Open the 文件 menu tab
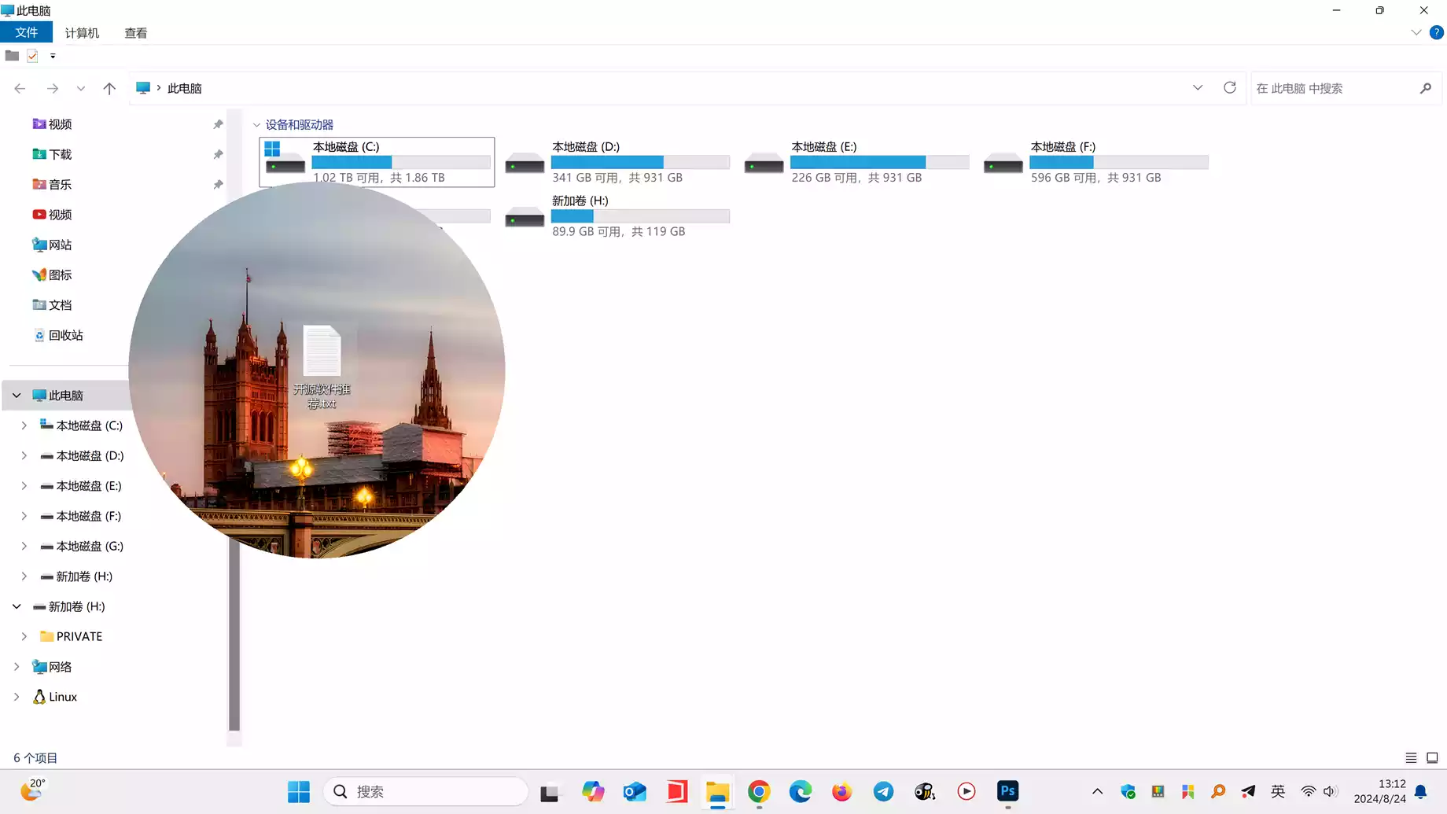Image resolution: width=1447 pixels, height=814 pixels. coord(26,32)
